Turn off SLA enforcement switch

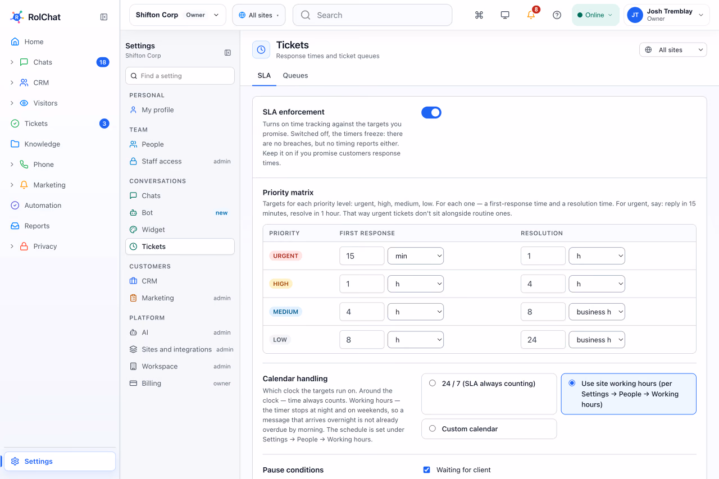(431, 113)
